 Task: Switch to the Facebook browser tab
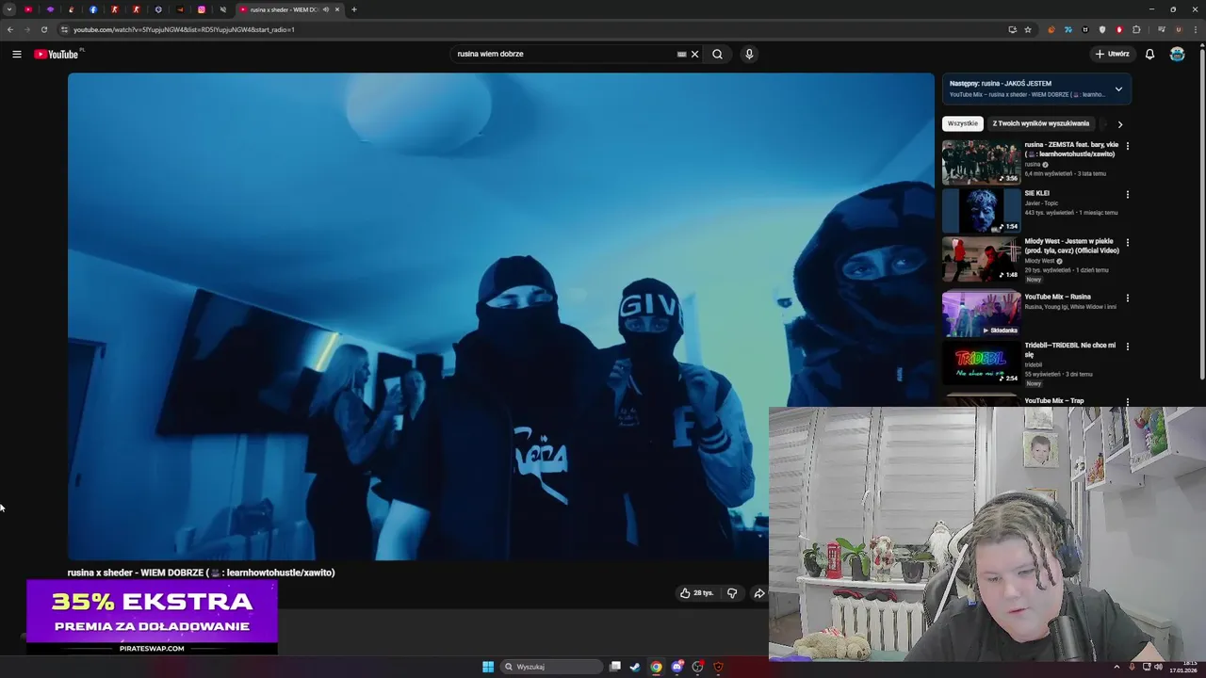[x=93, y=9]
